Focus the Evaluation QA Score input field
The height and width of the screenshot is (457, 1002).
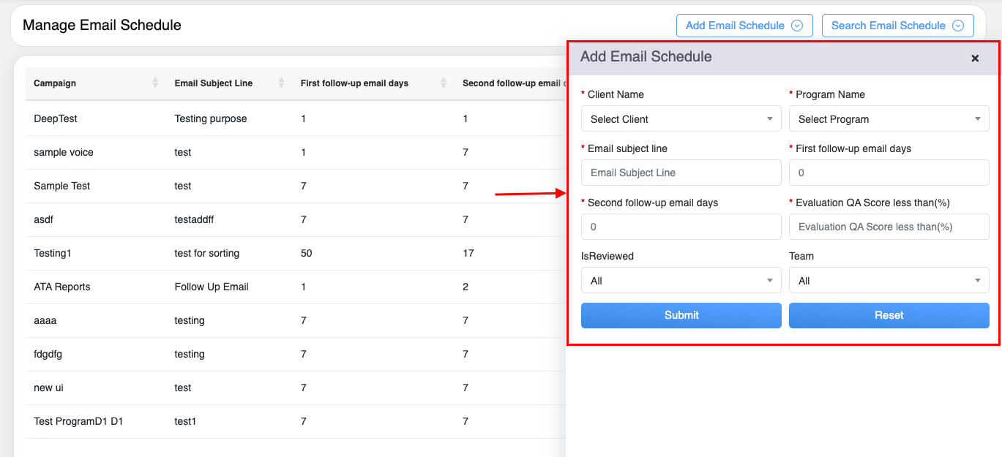(889, 227)
